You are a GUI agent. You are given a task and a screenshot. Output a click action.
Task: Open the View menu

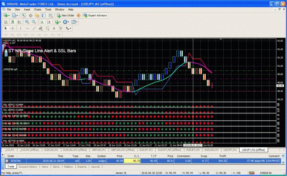point(17,10)
